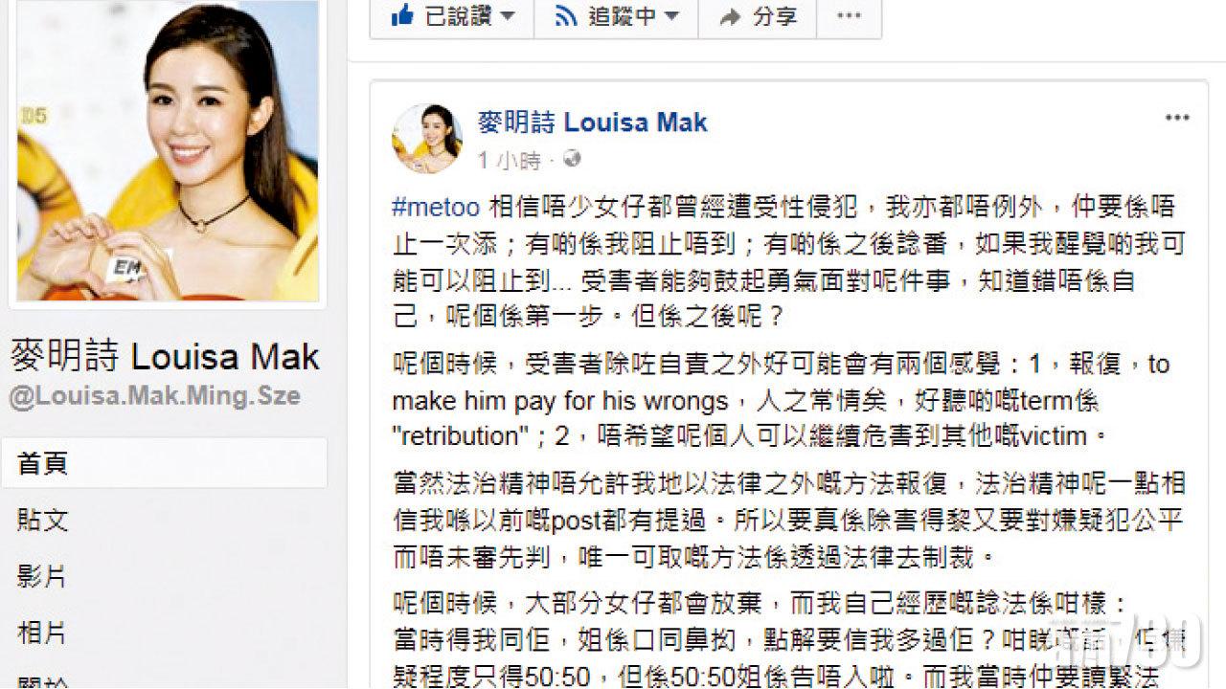Click the globe public privacy icon
Image resolution: width=1226 pixels, height=689 pixels.
click(x=571, y=159)
